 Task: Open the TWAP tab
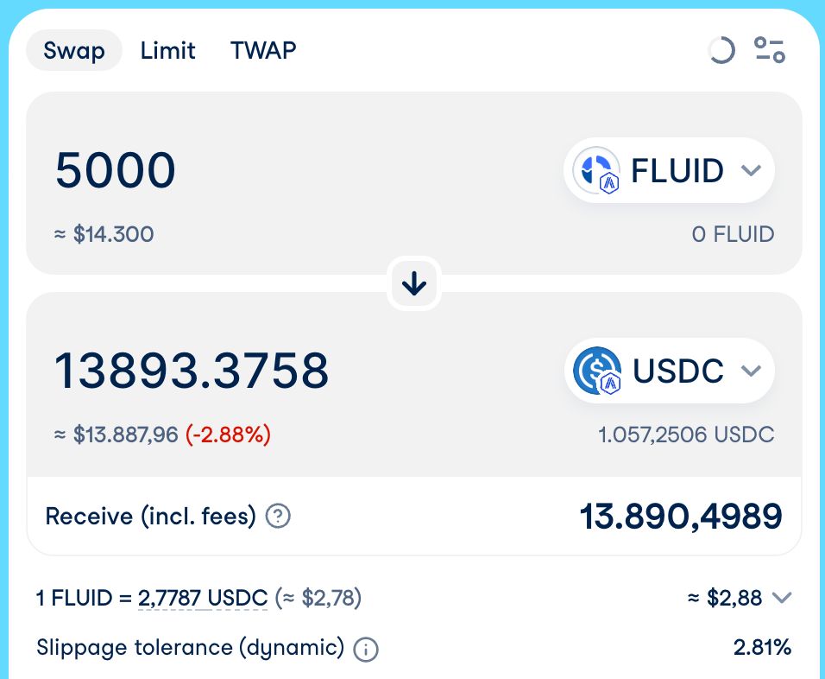coord(263,50)
